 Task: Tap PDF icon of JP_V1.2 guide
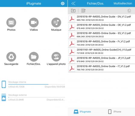coord(72,60)
